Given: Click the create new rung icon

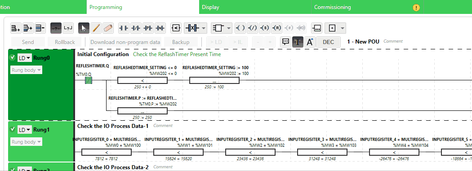Looking at the screenshot, I should click(x=16, y=28).
